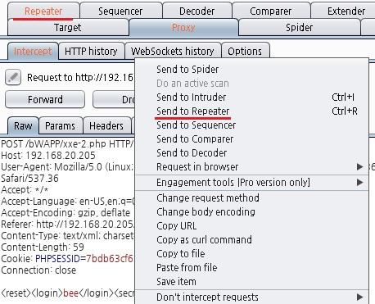This screenshot has width=375, height=304.
Task: Click the Request to http://192.16 label
Action: [80, 78]
